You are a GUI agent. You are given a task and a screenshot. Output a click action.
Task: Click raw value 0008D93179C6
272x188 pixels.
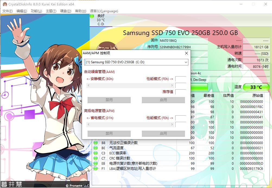click(x=252, y=168)
